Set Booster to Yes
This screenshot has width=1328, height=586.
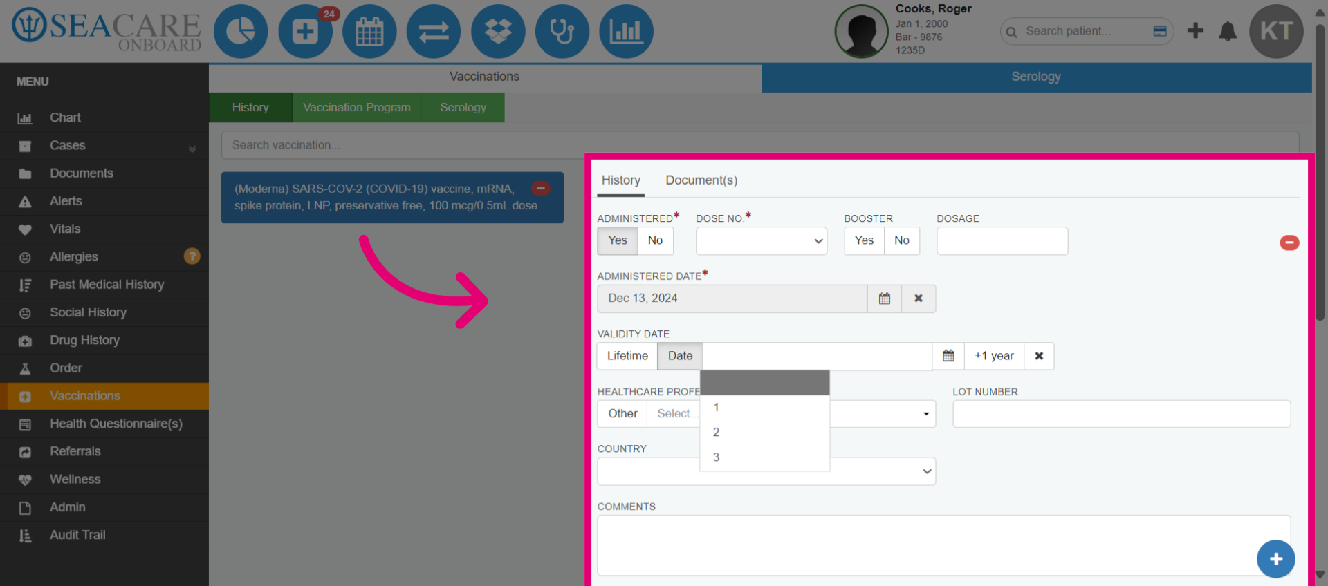pyautogui.click(x=864, y=240)
